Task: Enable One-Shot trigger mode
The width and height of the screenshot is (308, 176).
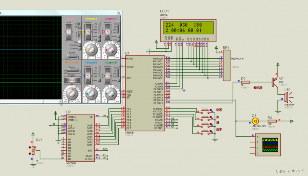Action: point(80,45)
